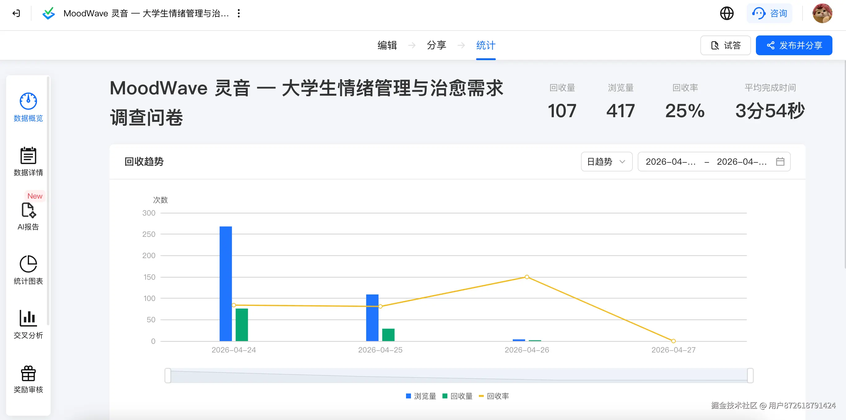Viewport: 846px width, 420px height.
Task: Click the left handle of chart zoom slider
Action: (x=168, y=375)
